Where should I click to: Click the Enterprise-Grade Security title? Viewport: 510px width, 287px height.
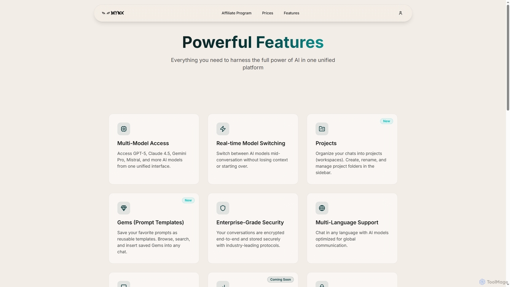click(x=250, y=222)
